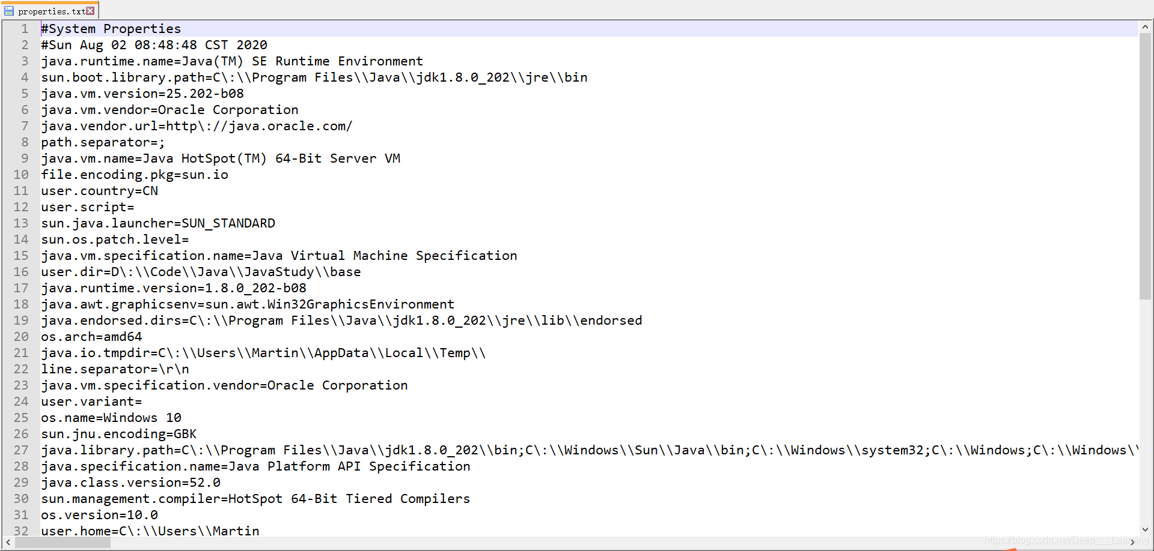Click the horizontal scrollbar thumb
Viewport: 1154px width, 551px height.
coord(63,542)
